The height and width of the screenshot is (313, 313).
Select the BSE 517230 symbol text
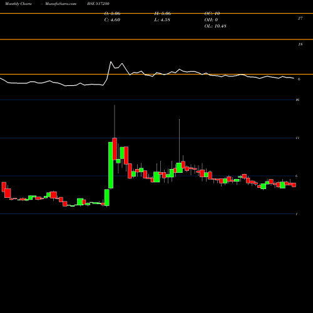point(98,4)
